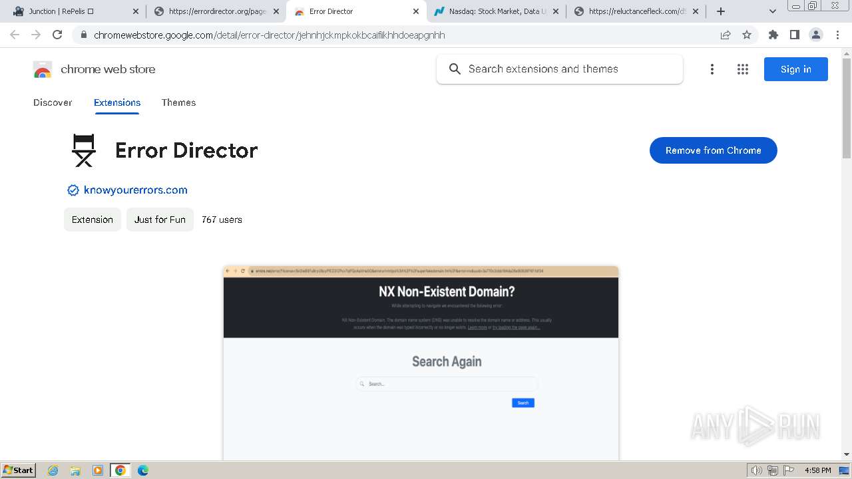Click the Chrome taskbar icon

120,470
